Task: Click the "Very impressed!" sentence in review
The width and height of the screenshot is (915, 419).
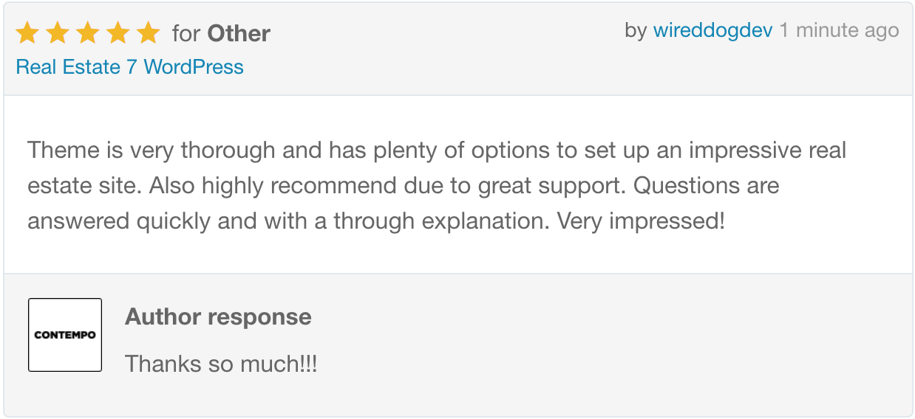Action: pos(641,221)
